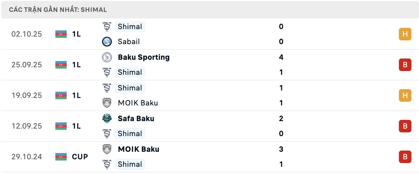Screen dimensions: 419x174
Task: Click the 1L league label on 12.09.25 row
Action: pos(76,126)
